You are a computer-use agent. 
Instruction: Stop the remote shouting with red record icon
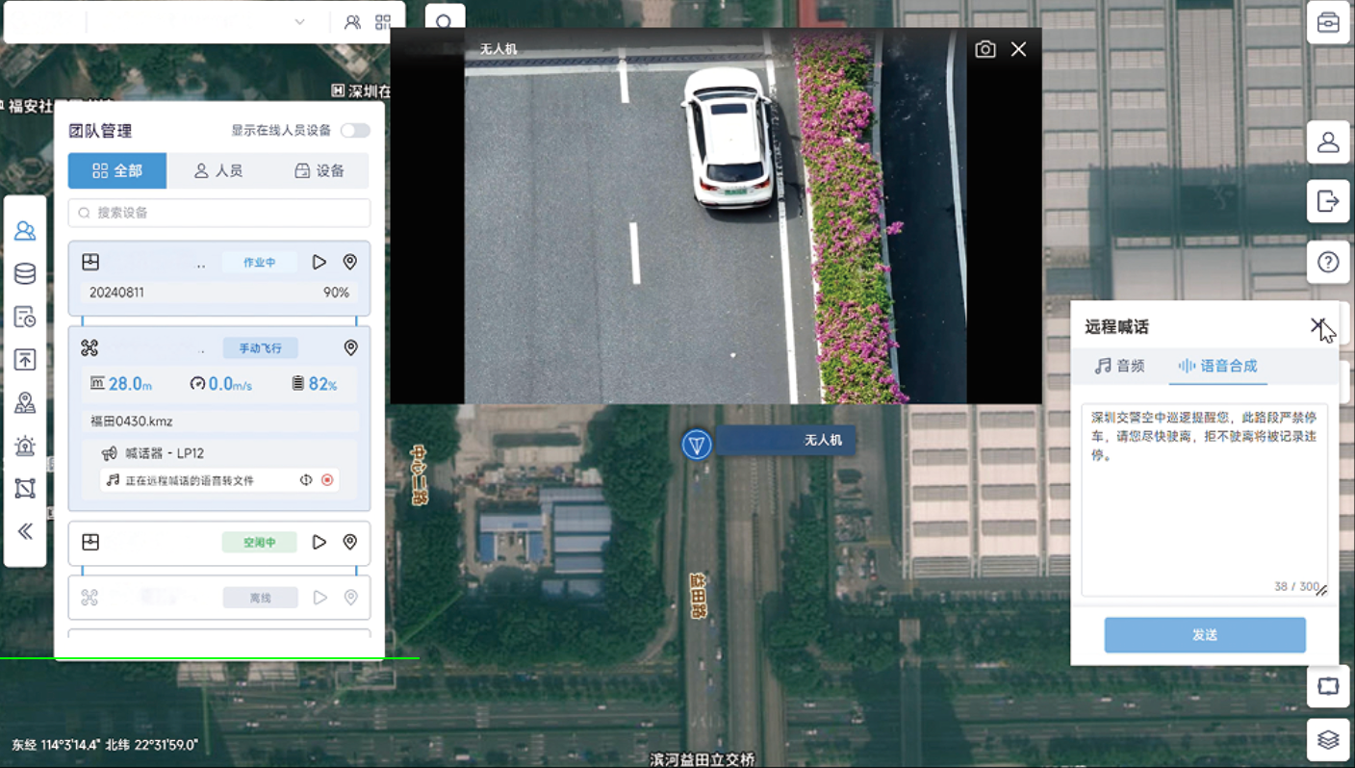(327, 480)
